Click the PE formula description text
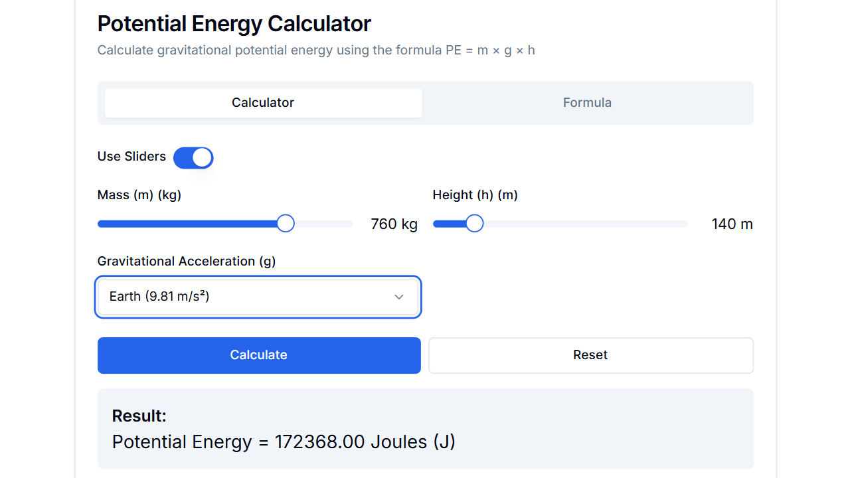850x478 pixels. (x=316, y=50)
